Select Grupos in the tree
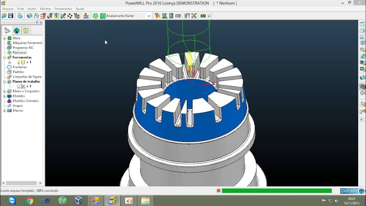The image size is (366, 206). (x=18, y=106)
